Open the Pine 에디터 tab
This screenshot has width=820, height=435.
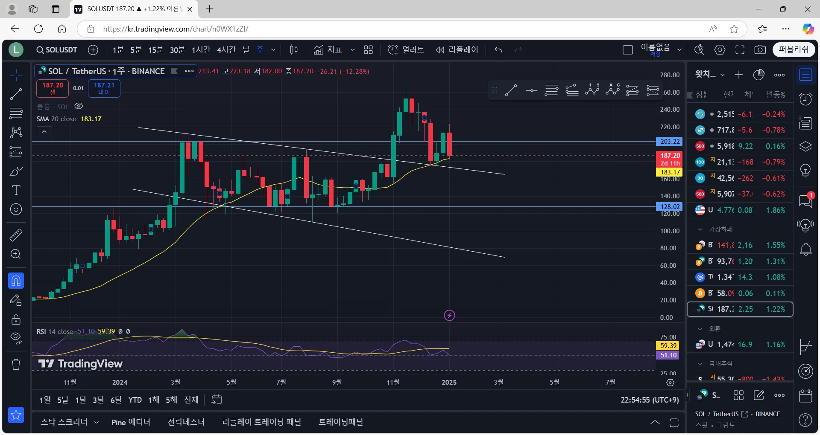pos(131,422)
